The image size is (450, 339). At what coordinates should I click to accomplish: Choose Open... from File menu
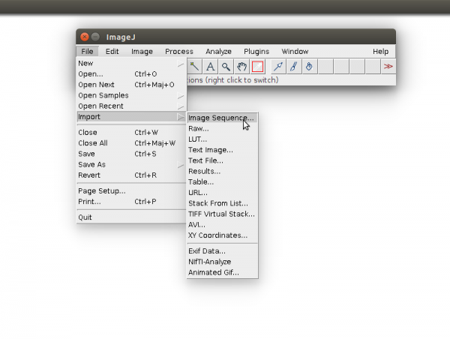coord(132,74)
